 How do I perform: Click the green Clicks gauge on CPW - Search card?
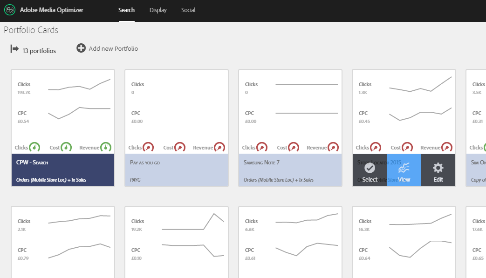click(35, 148)
